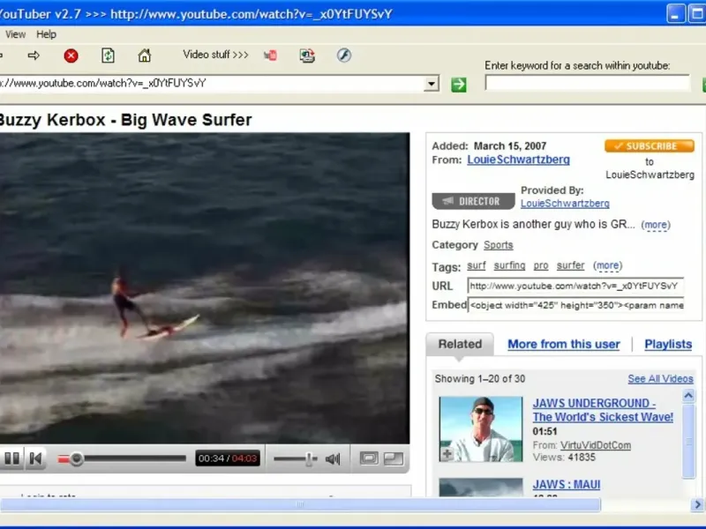Click the 'Views: 41835' text
Image resolution: width=706 pixels, height=529 pixels.
click(x=564, y=457)
